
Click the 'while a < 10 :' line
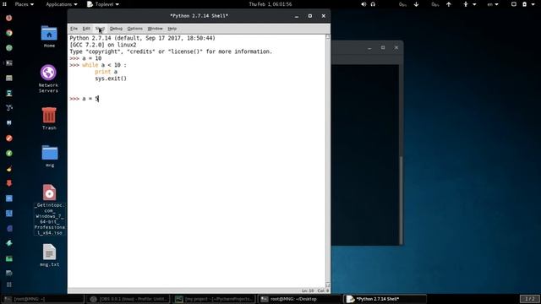point(104,65)
